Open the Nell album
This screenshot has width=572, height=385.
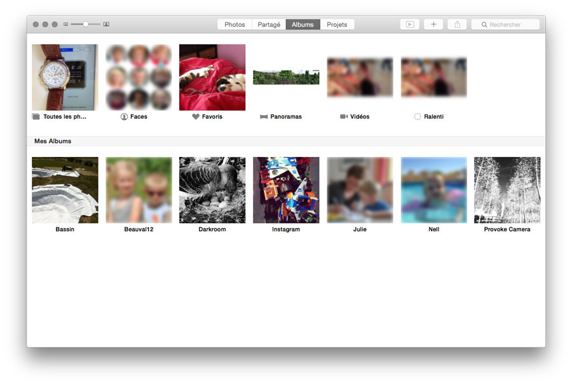[x=433, y=190]
